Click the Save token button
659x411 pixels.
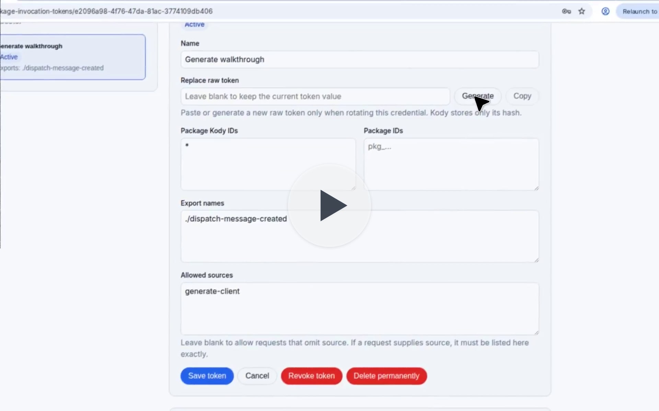(x=207, y=376)
